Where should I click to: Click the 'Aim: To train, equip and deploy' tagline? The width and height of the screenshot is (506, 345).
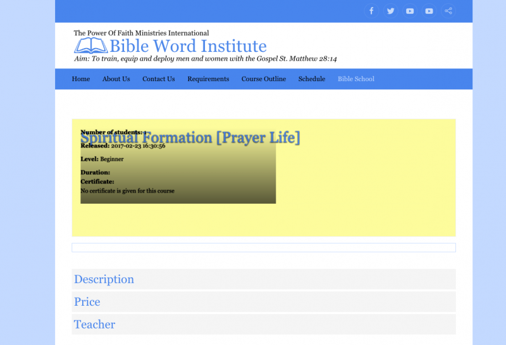tap(205, 59)
